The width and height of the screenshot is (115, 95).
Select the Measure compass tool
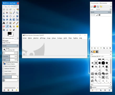coord(4,16)
